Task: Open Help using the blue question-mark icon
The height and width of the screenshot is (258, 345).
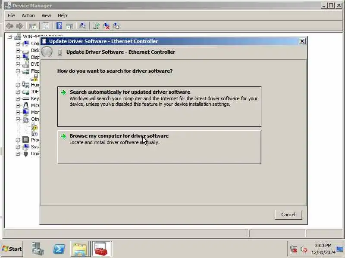Action: 59,26
